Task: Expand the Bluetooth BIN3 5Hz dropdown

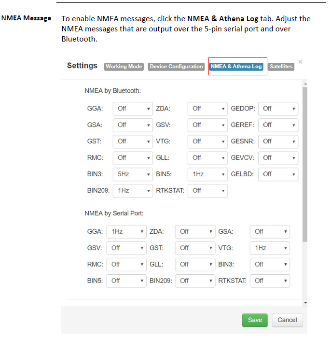Action: pyautogui.click(x=133, y=174)
